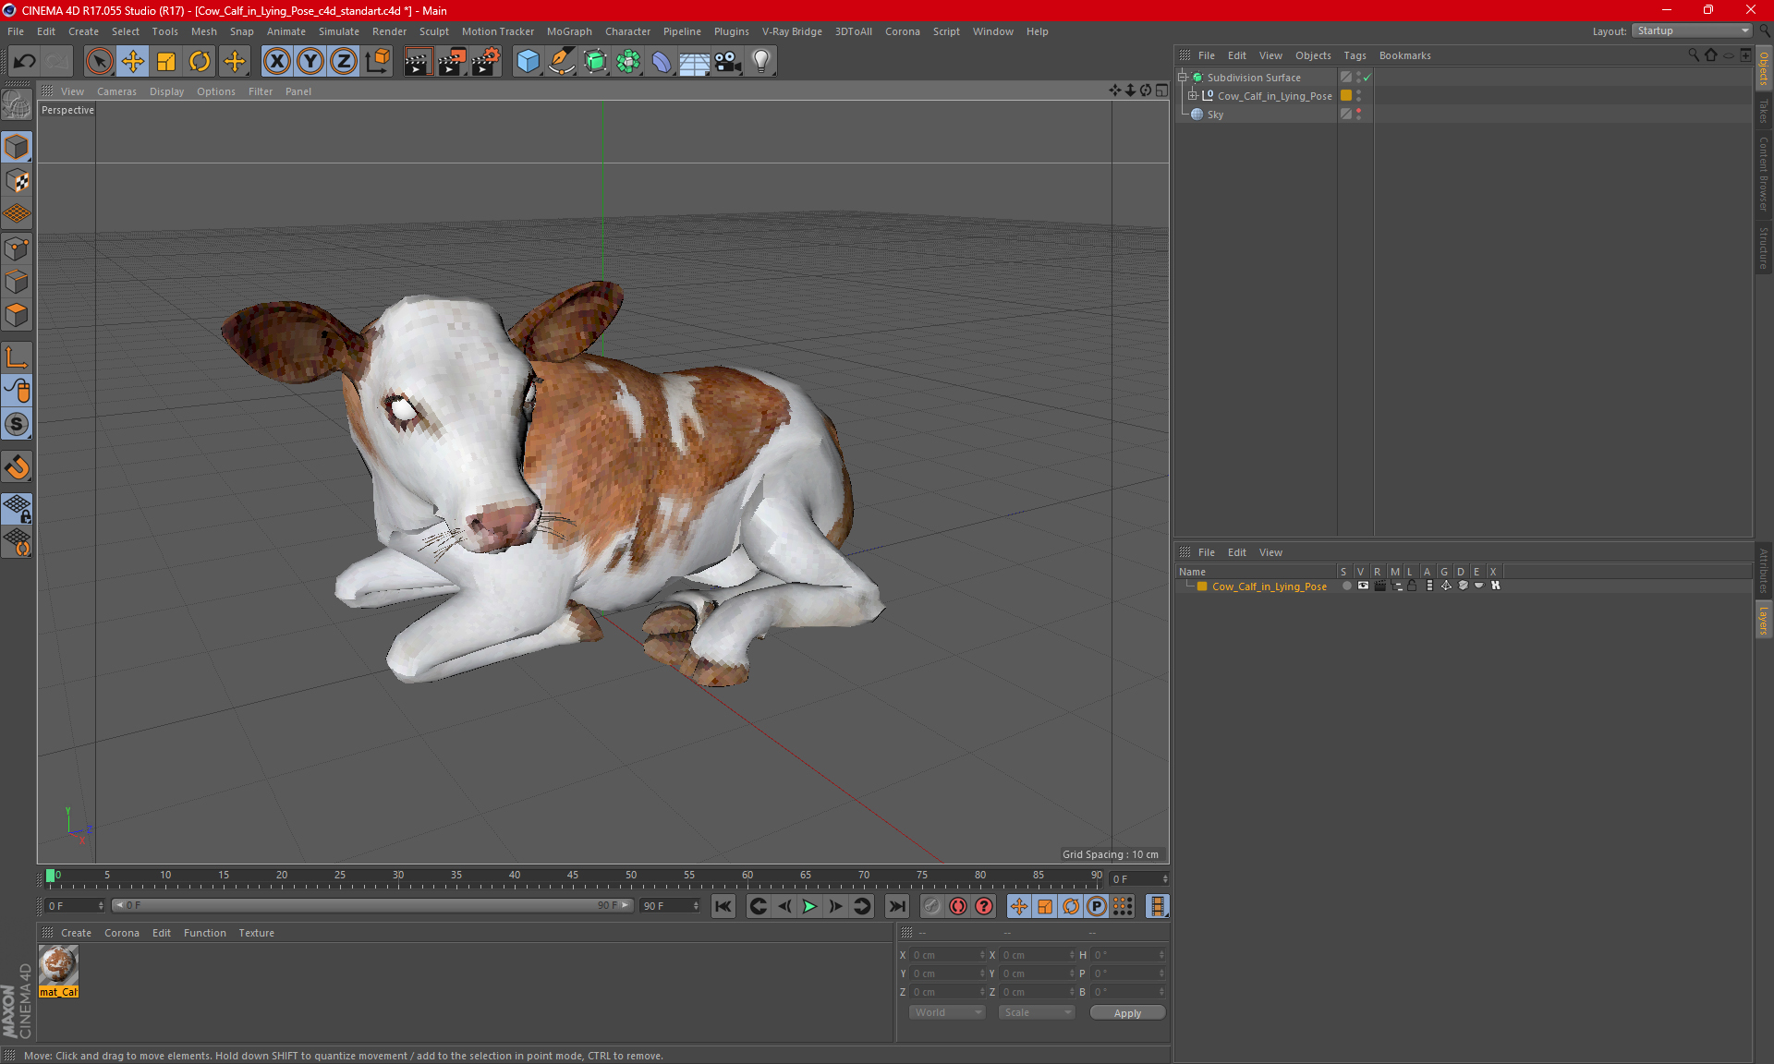Toggle the Y axis lock
Screen dimensions: 1774x1064
[310, 62]
